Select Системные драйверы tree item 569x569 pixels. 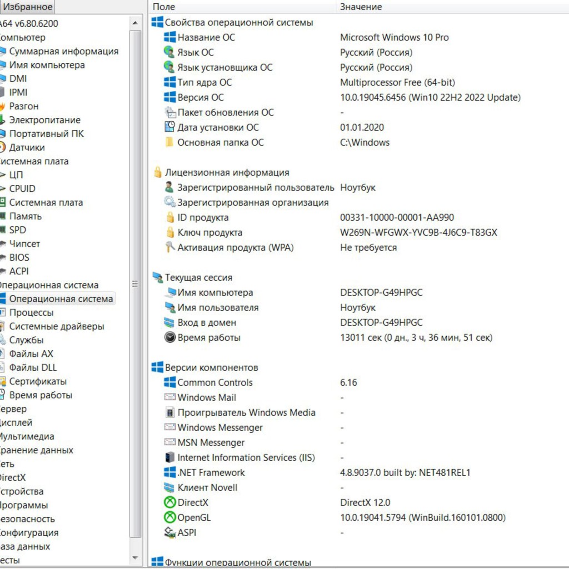[57, 327]
